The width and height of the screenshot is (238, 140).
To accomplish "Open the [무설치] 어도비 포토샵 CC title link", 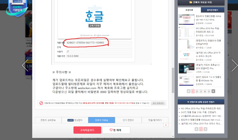I will pyautogui.click(x=208, y=67).
